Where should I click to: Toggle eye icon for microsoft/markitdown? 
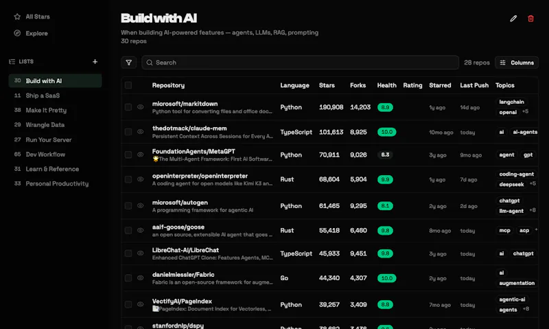pos(141,107)
